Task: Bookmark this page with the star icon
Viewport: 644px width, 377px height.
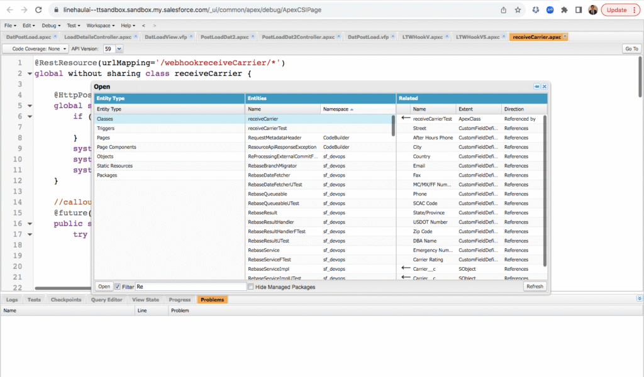Action: tap(518, 10)
